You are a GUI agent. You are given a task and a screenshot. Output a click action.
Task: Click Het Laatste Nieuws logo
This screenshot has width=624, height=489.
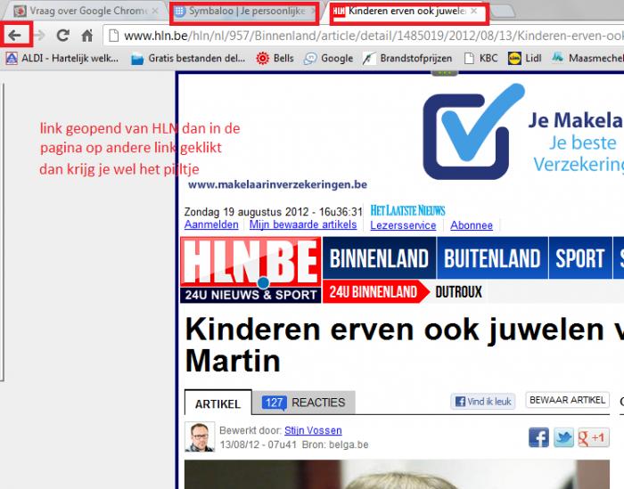408,210
